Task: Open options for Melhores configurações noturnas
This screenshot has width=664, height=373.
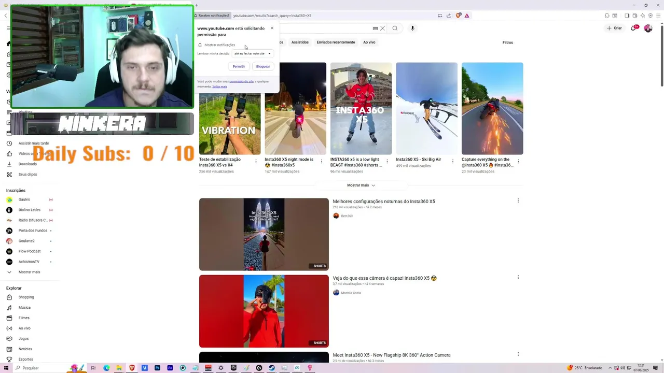Action: [x=518, y=200]
